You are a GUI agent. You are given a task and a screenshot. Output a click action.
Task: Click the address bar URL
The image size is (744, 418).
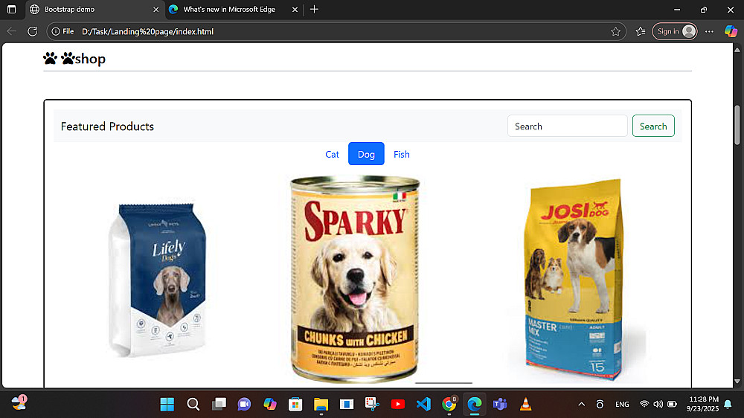coord(147,31)
